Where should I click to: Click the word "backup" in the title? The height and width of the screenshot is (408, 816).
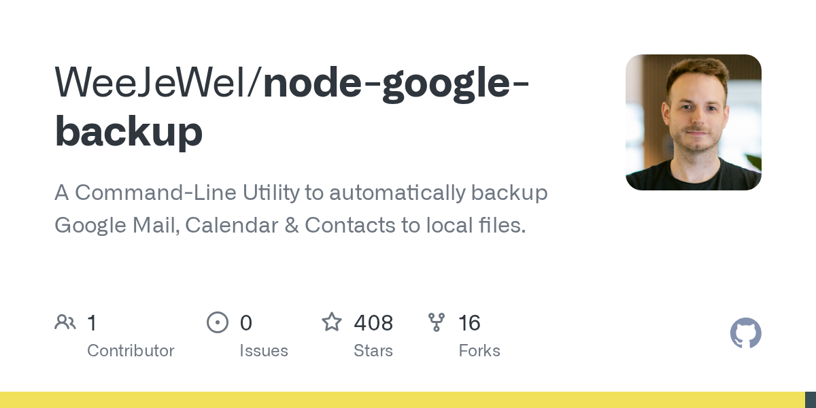point(129,131)
